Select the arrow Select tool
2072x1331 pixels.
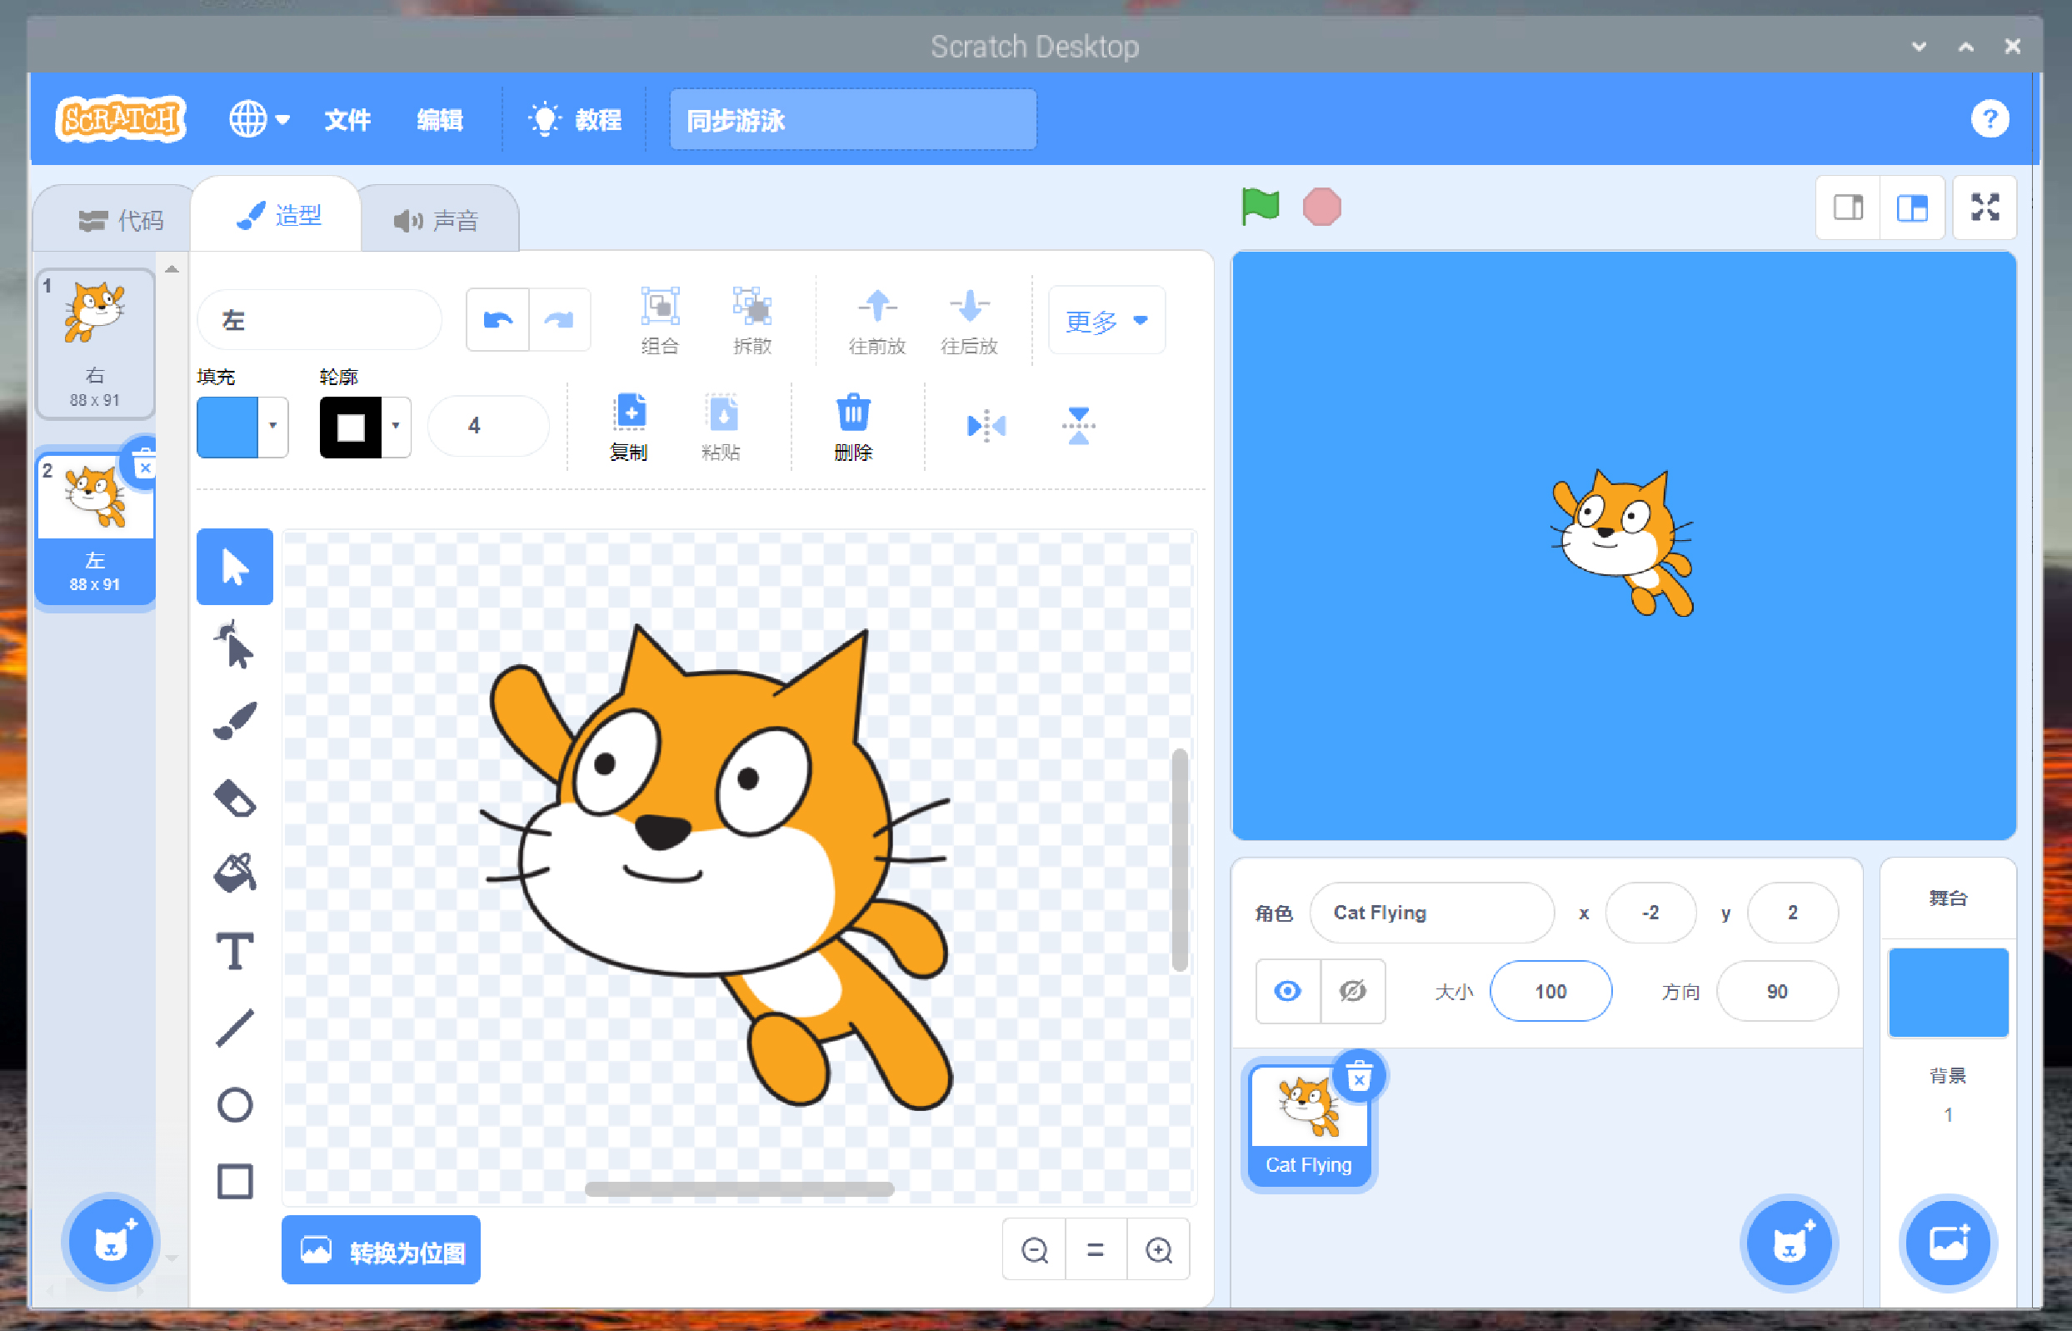[234, 567]
